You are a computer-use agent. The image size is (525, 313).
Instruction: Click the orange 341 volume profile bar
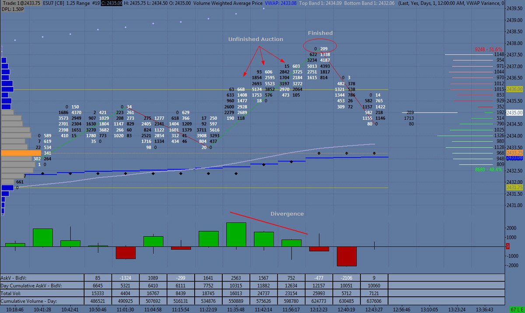tap(21, 153)
